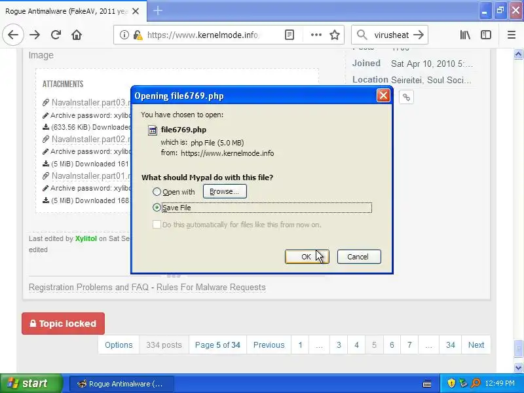Screen dimensions: 524x393
Task: Click Cancel in the download dialog
Action: (359, 257)
